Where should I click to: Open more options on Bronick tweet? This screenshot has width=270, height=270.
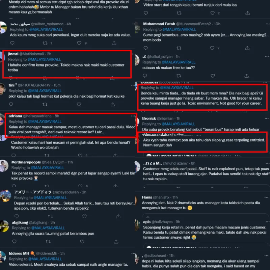tap(267, 118)
